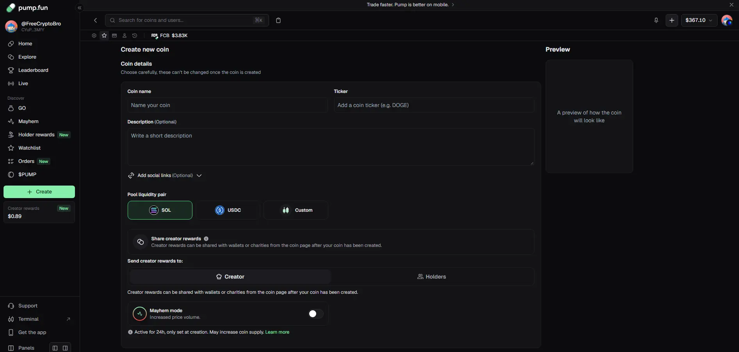The image size is (739, 352).
Task: Select USDC as pool liquidity pair
Action: point(228,210)
